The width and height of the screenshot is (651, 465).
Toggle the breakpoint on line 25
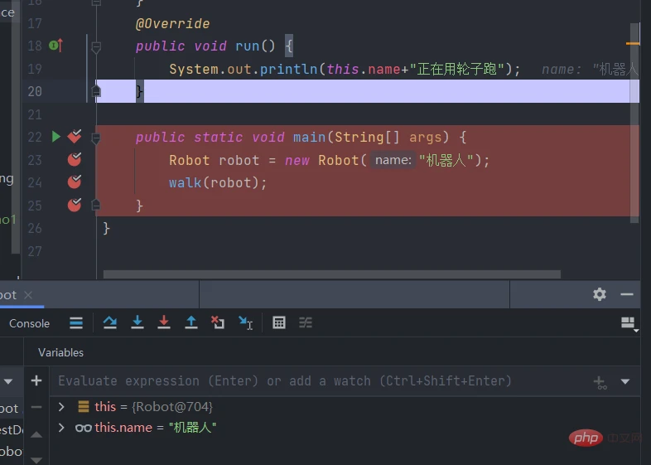point(75,205)
